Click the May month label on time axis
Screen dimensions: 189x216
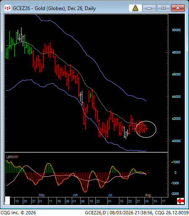42,195
